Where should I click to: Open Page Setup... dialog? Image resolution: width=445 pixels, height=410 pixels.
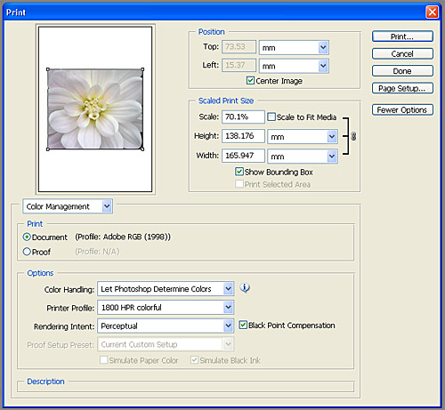[x=402, y=88]
